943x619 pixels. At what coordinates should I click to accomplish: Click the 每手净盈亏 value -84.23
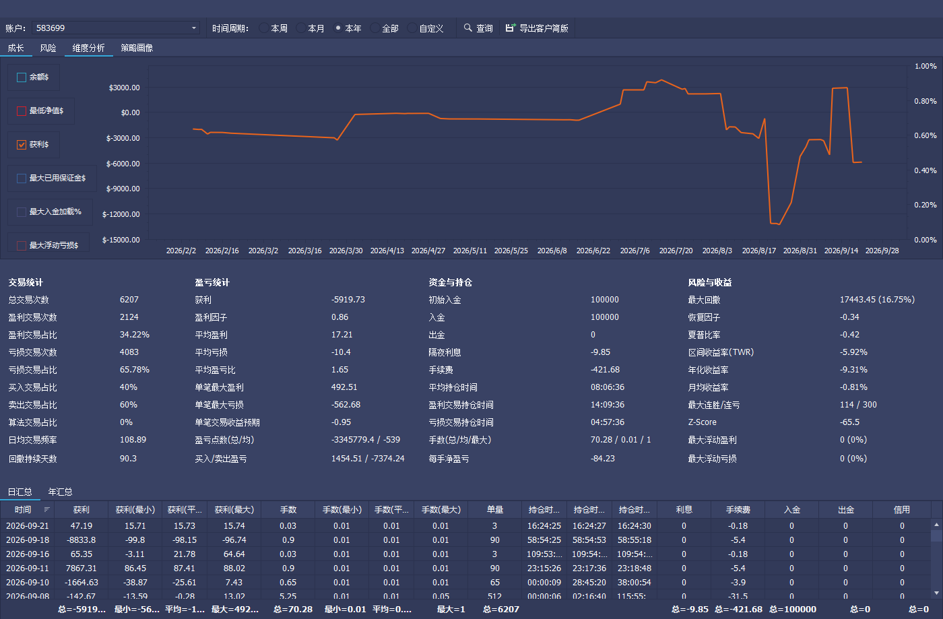click(x=603, y=459)
